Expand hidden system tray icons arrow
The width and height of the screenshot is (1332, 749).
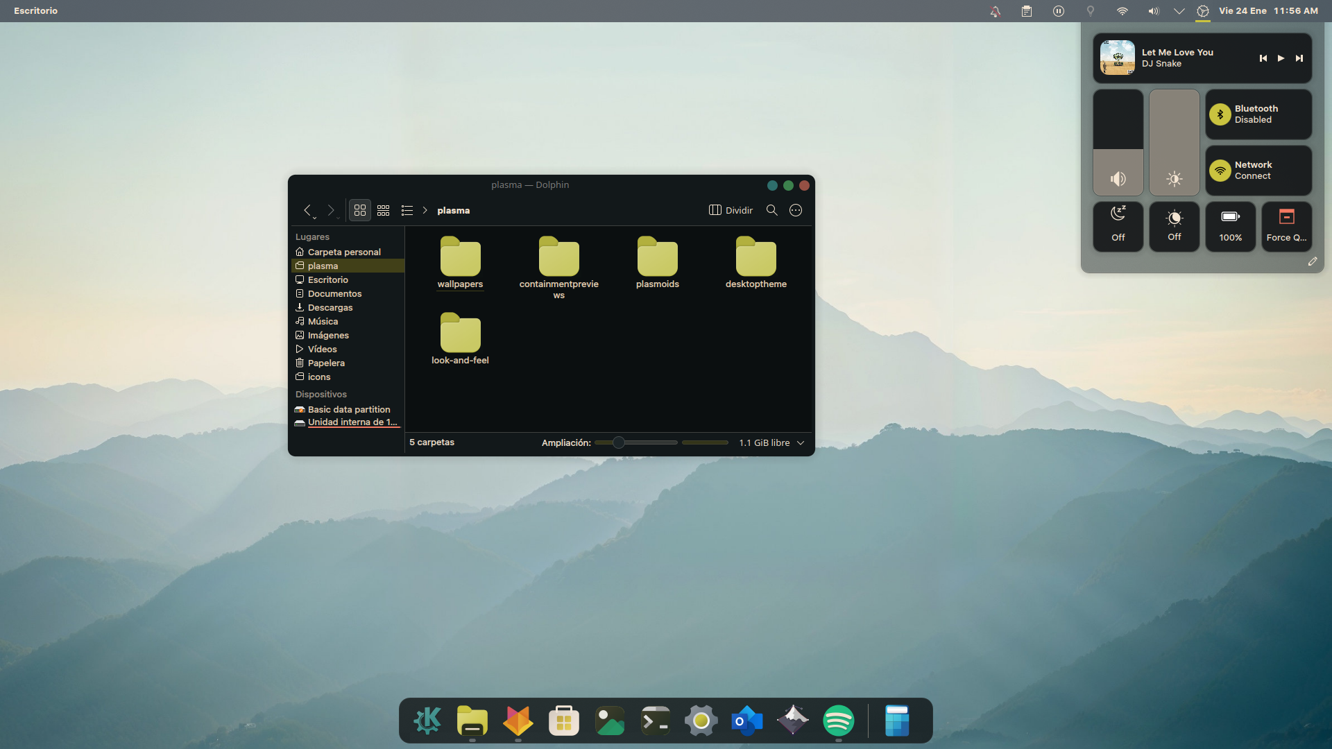point(1179,11)
